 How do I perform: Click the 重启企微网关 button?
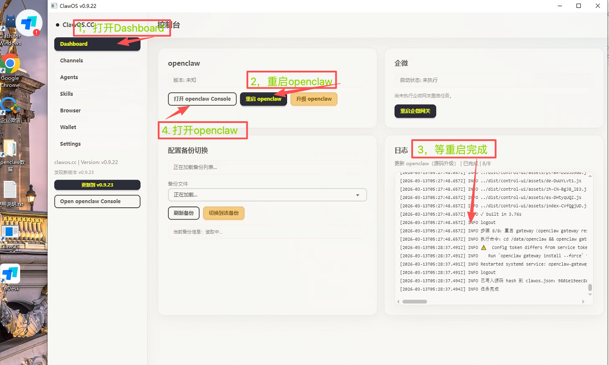point(415,112)
